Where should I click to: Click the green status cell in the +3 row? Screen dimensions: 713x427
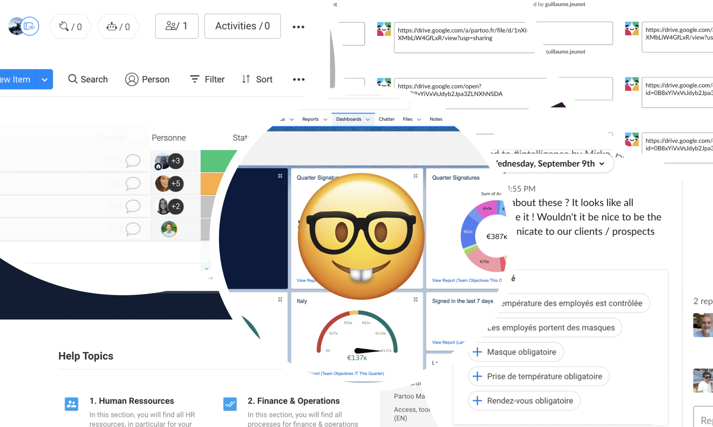click(216, 161)
